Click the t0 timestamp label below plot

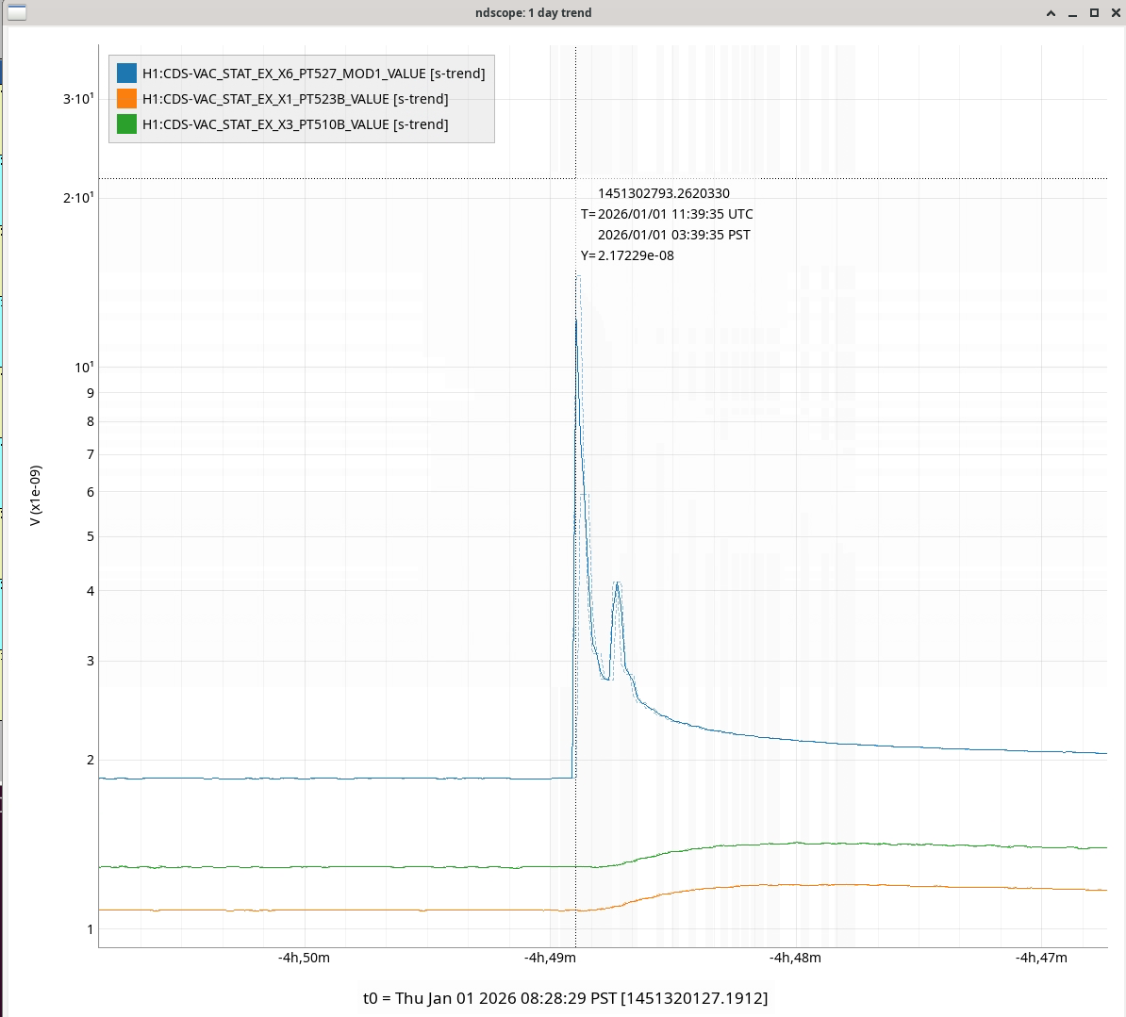pos(565,998)
